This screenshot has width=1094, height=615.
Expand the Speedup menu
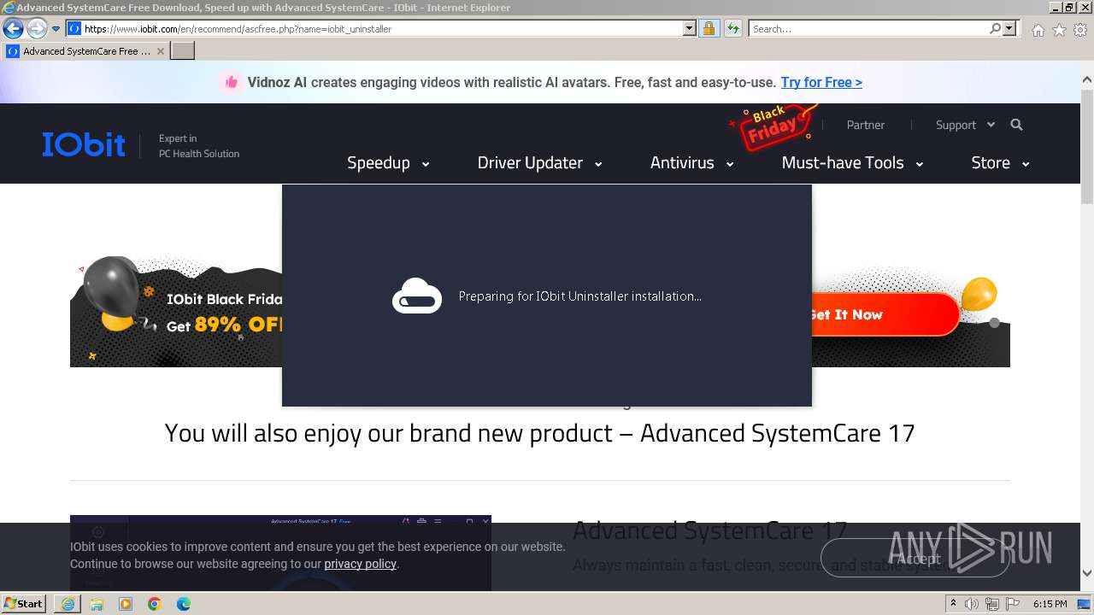click(x=388, y=162)
